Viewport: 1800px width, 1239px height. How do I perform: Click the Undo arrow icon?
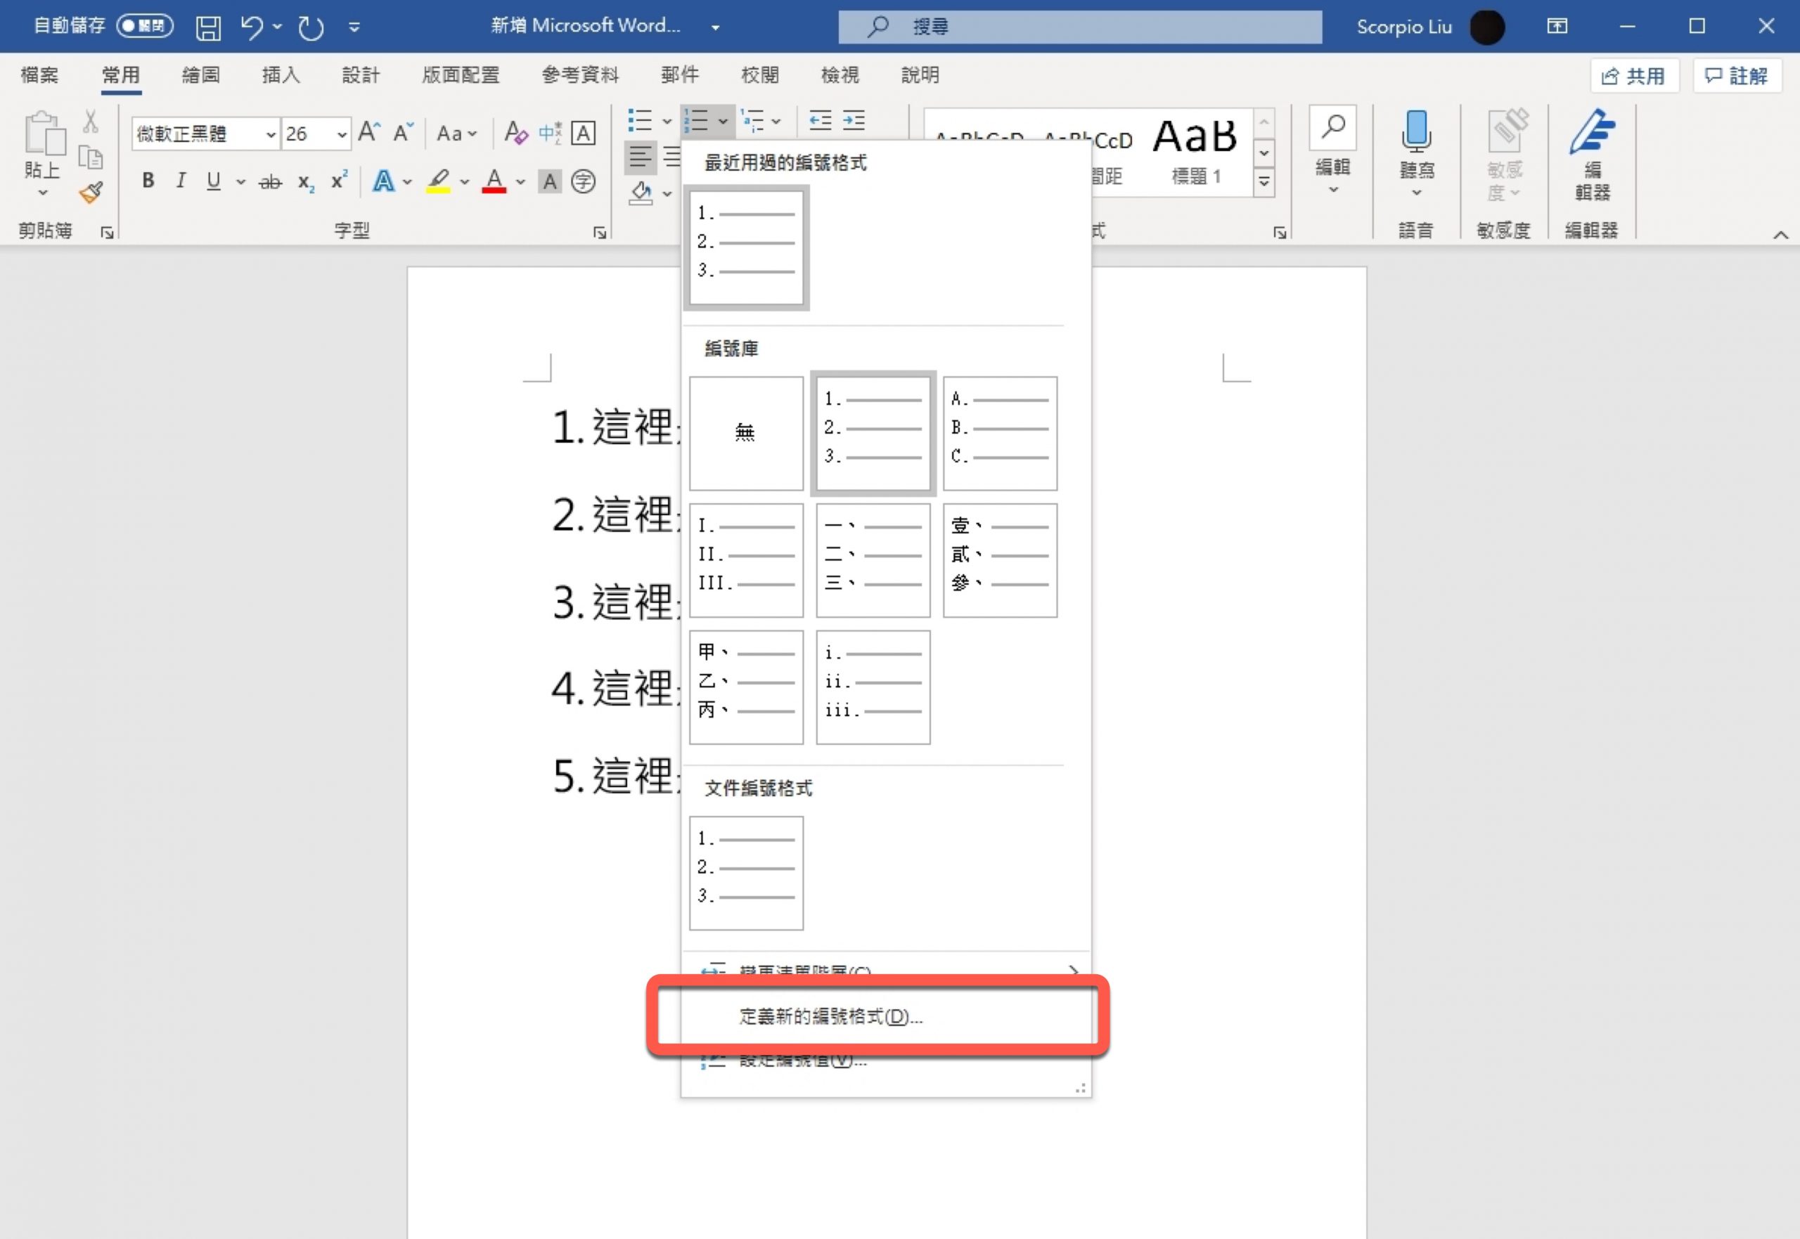coord(251,27)
